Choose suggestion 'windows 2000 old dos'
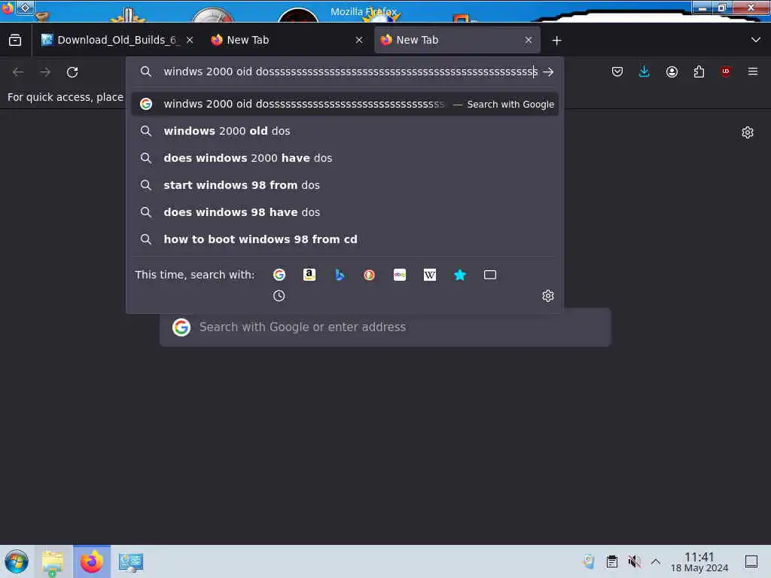This screenshot has height=578, width=771. click(x=345, y=131)
